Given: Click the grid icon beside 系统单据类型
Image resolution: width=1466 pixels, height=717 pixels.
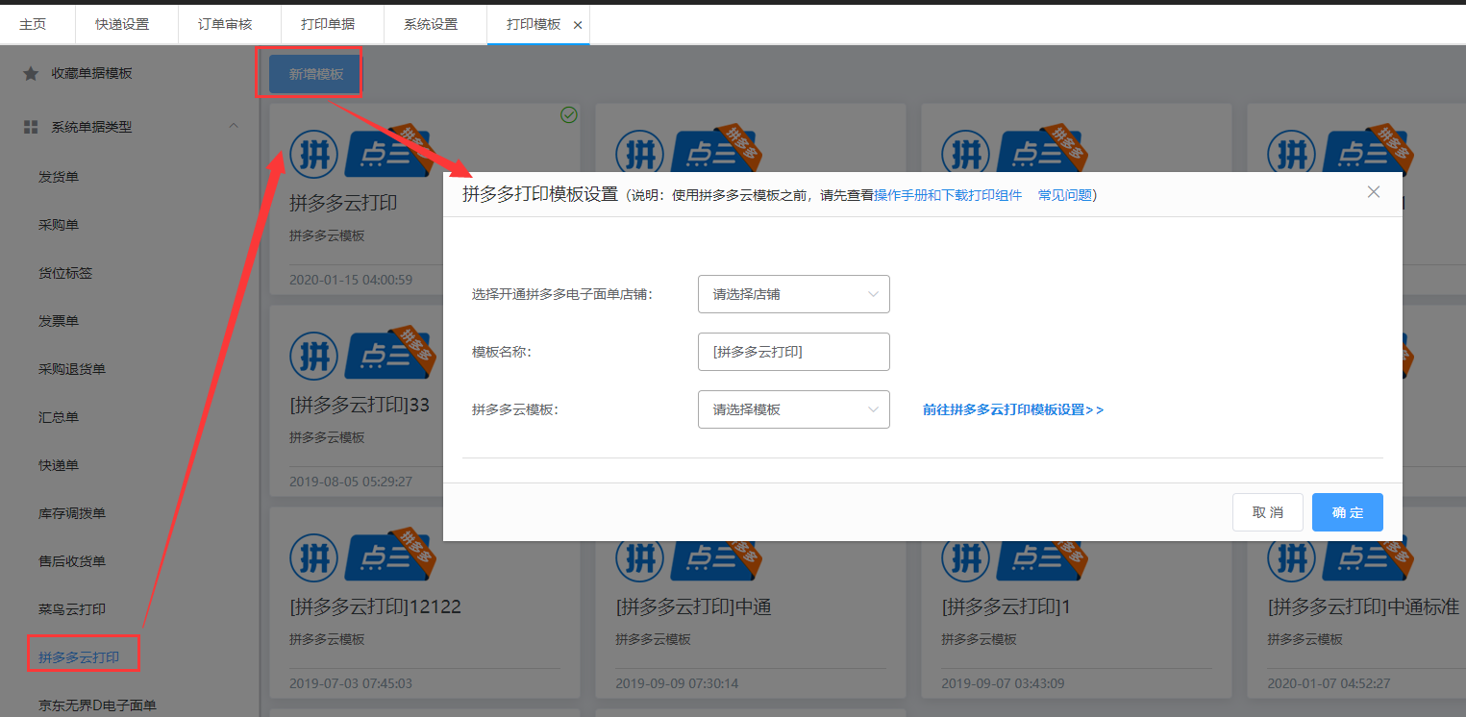Looking at the screenshot, I should 31,127.
